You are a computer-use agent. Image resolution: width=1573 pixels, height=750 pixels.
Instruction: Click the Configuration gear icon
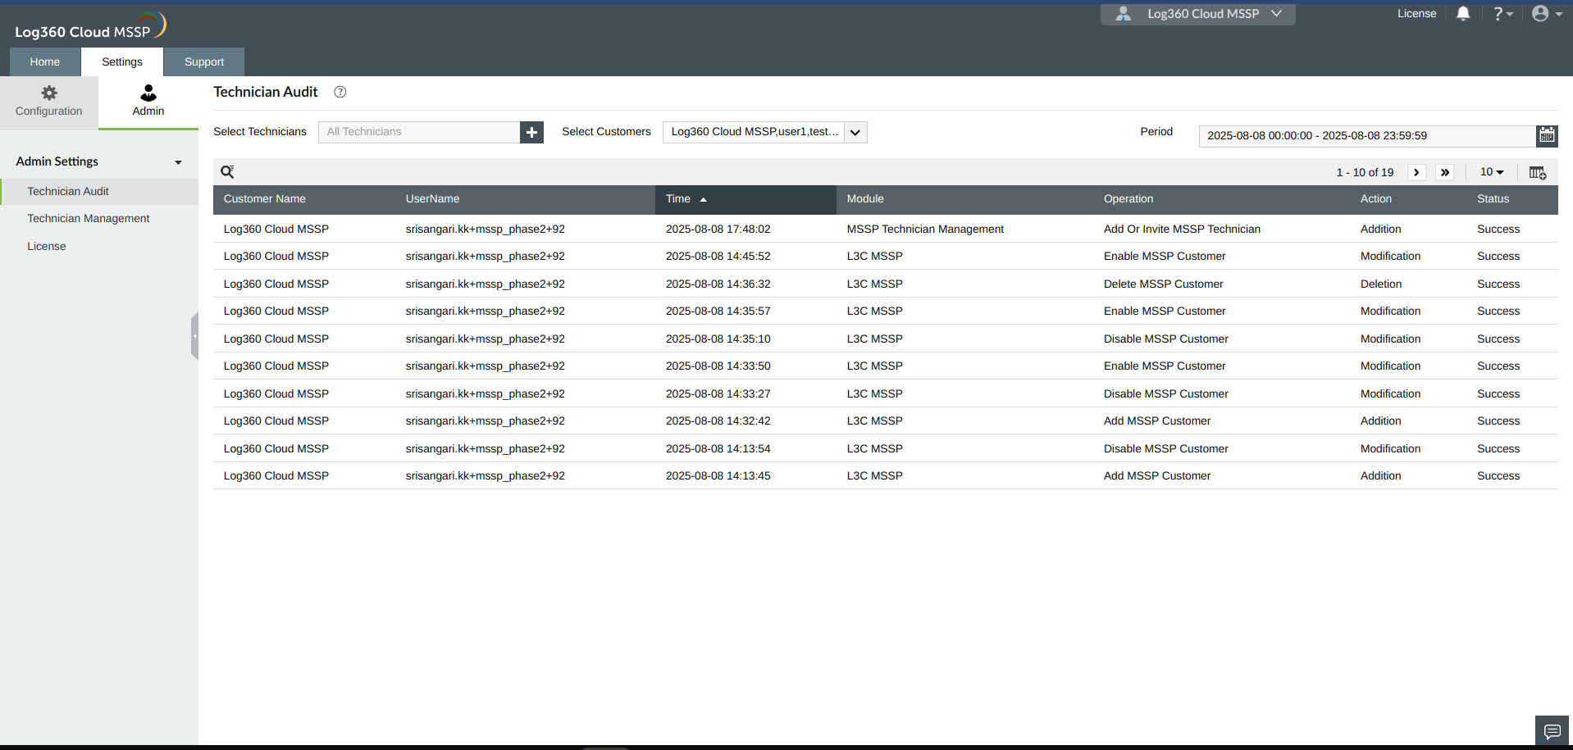coord(49,93)
